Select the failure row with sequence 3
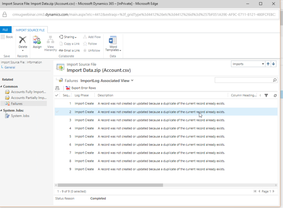The image size is (283, 208). click(166, 120)
